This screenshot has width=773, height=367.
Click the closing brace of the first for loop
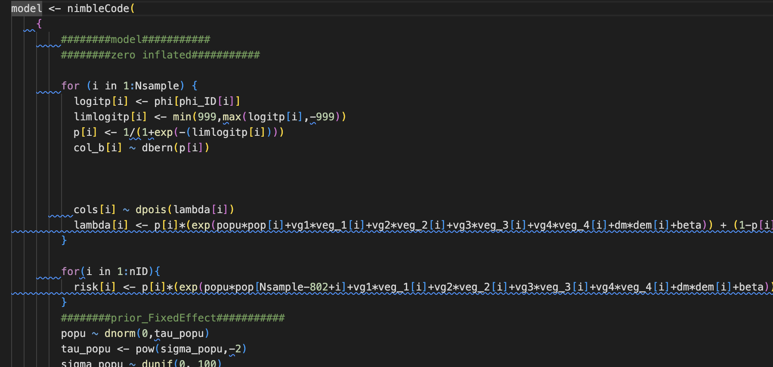coord(64,240)
